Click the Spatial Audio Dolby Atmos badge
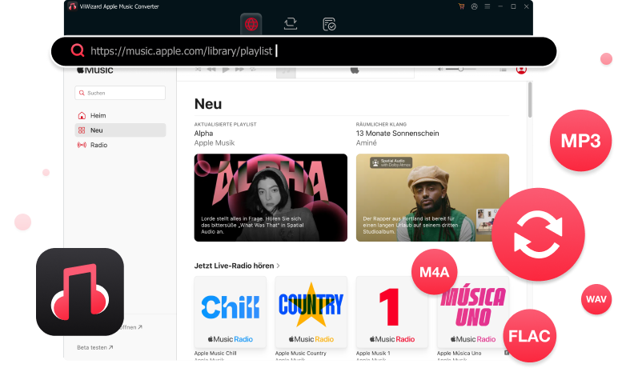Viewport: 618px width, 376px height. point(391,162)
